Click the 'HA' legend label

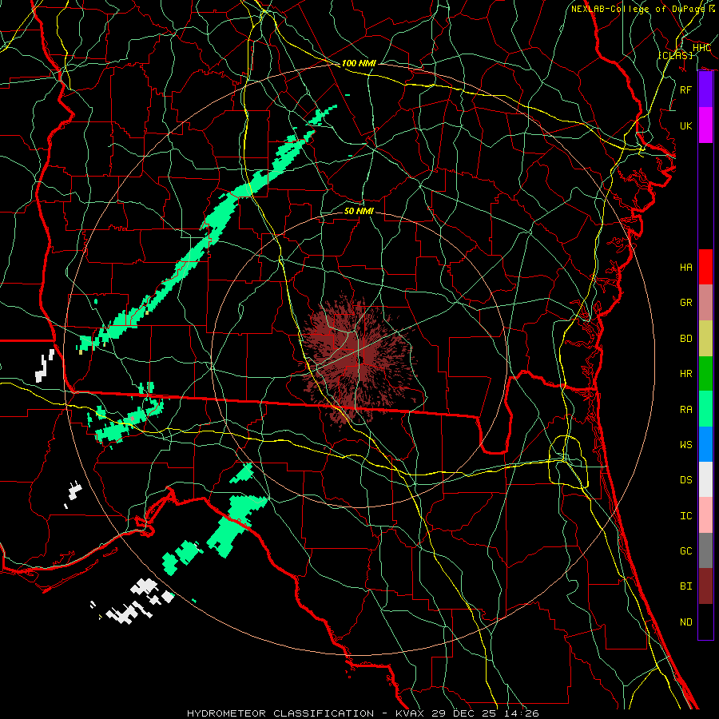[685, 267]
